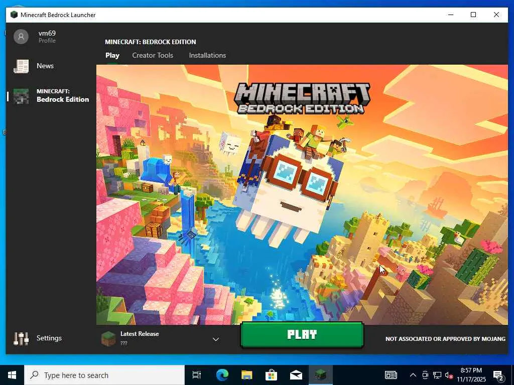This screenshot has width=514, height=385.
Task: Click the 8:57 PM clock in the taskbar
Action: 471,370
